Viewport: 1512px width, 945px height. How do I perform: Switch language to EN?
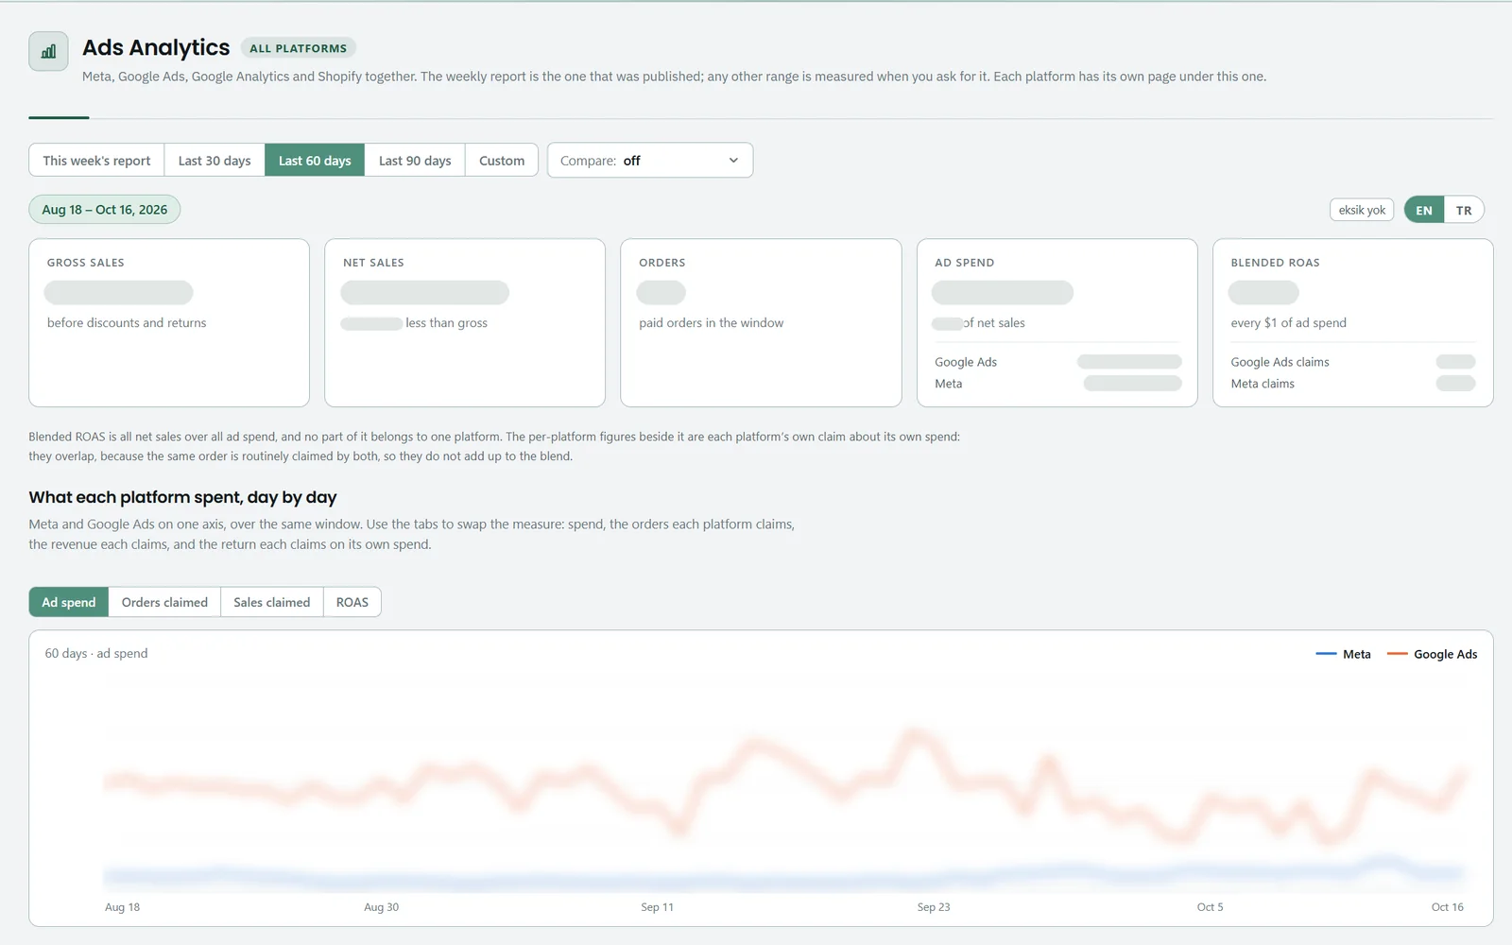pos(1424,210)
